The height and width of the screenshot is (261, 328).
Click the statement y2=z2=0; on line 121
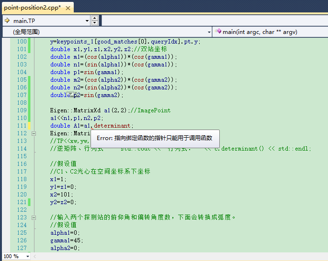click(x=63, y=202)
